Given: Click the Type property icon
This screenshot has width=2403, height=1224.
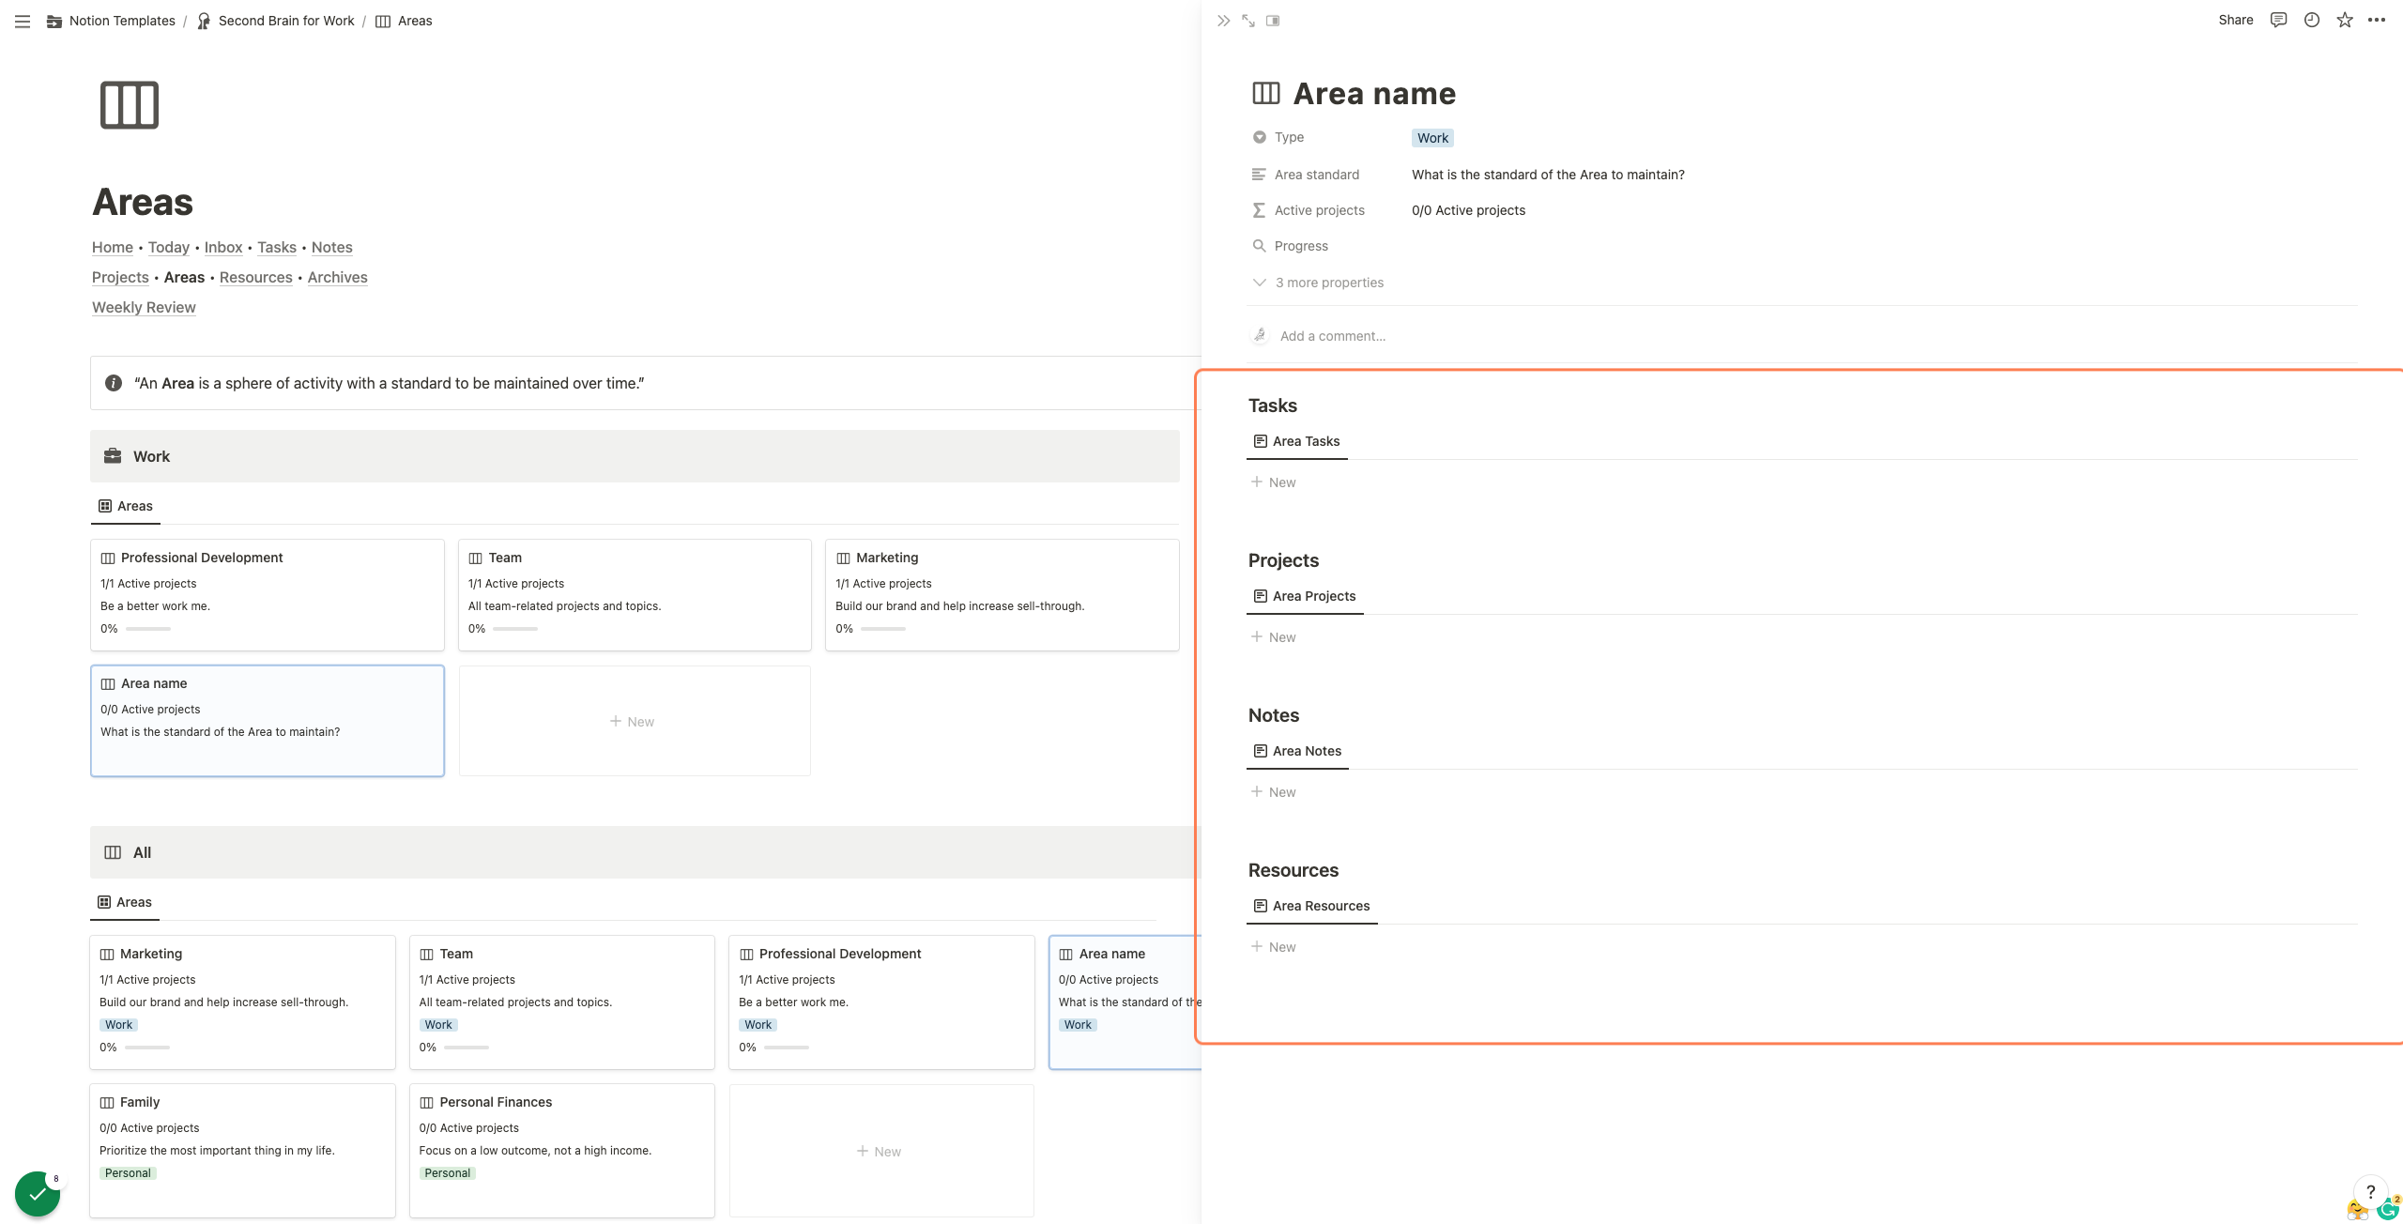Looking at the screenshot, I should click(x=1260, y=137).
